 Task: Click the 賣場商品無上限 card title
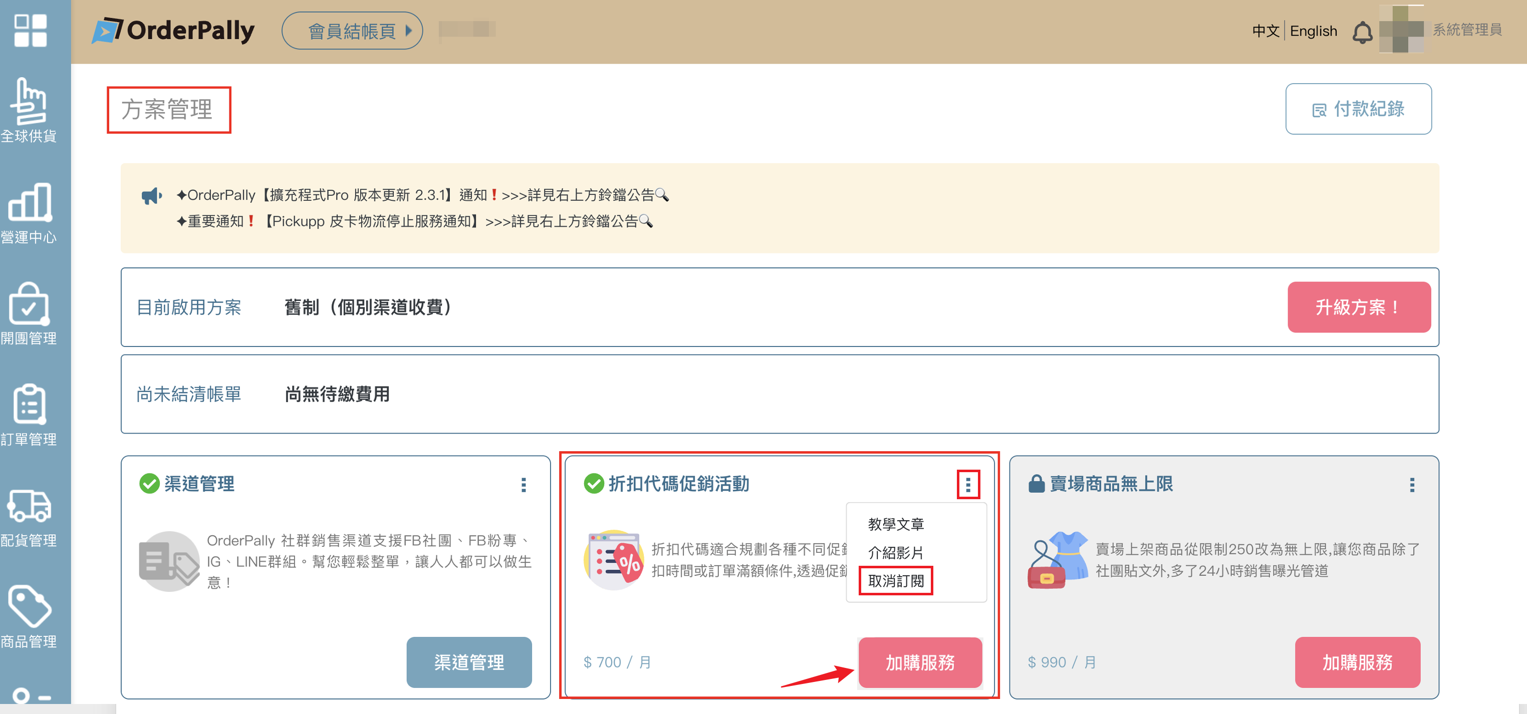coord(1111,484)
